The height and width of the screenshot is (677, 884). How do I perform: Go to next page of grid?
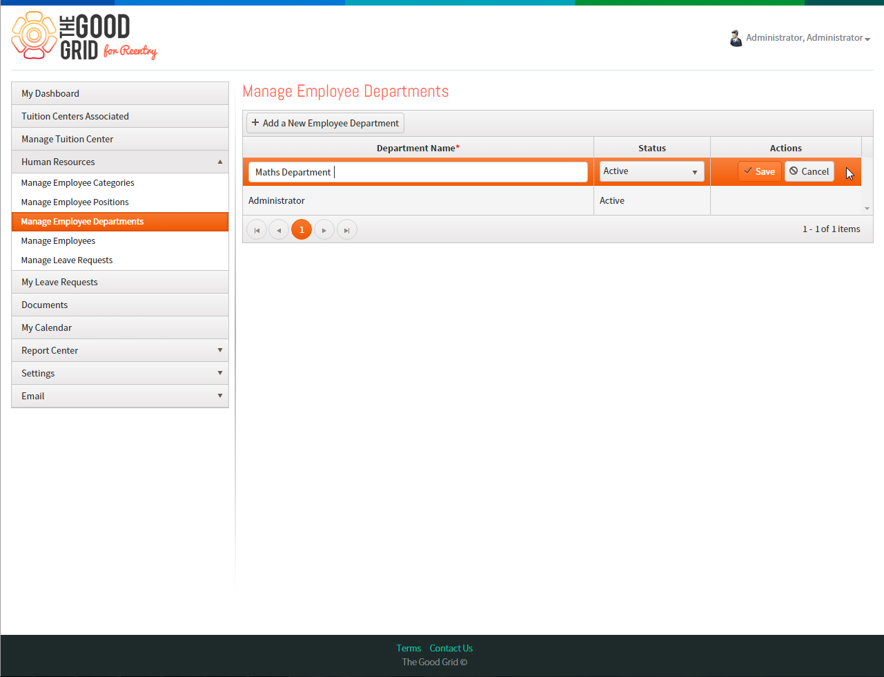coord(324,229)
